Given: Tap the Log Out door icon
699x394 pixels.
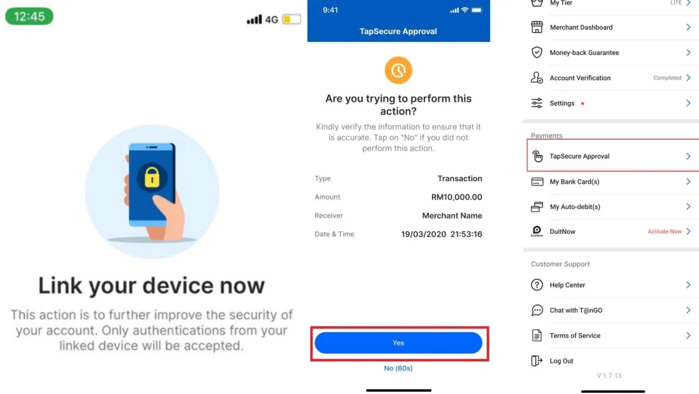Looking at the screenshot, I should tap(537, 360).
